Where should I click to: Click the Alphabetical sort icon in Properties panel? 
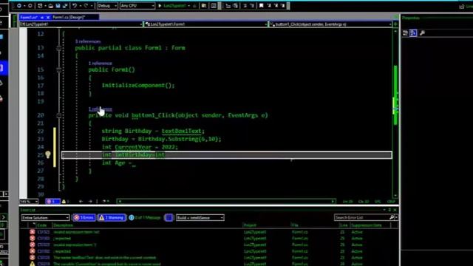coord(413,33)
